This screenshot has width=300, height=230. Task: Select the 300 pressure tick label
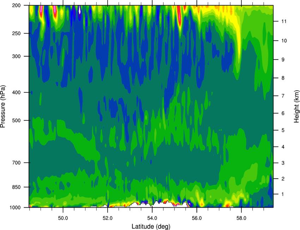click(16, 56)
